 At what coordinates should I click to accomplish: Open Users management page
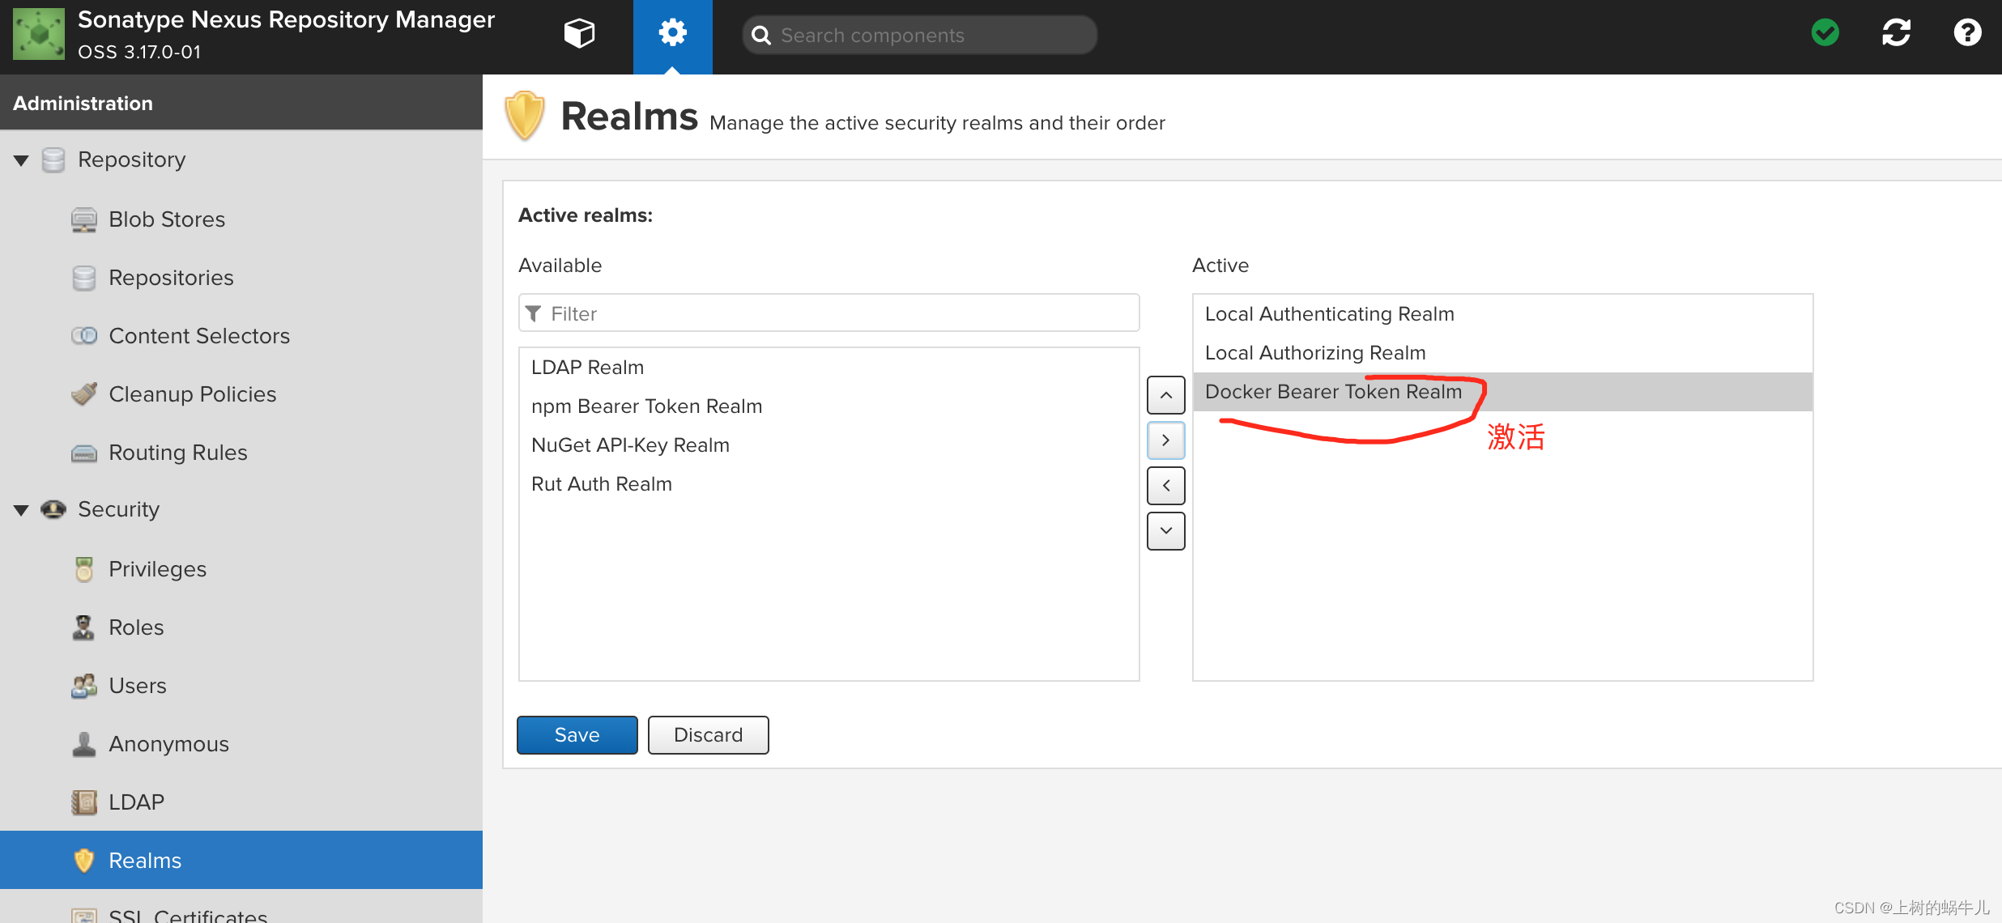pyautogui.click(x=138, y=684)
